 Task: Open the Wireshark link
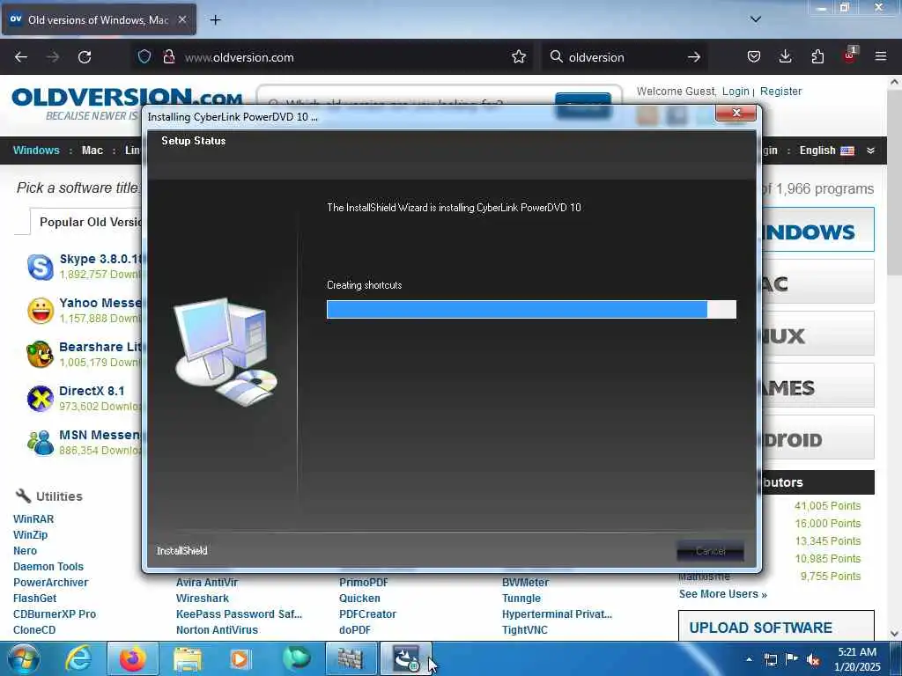(203, 599)
